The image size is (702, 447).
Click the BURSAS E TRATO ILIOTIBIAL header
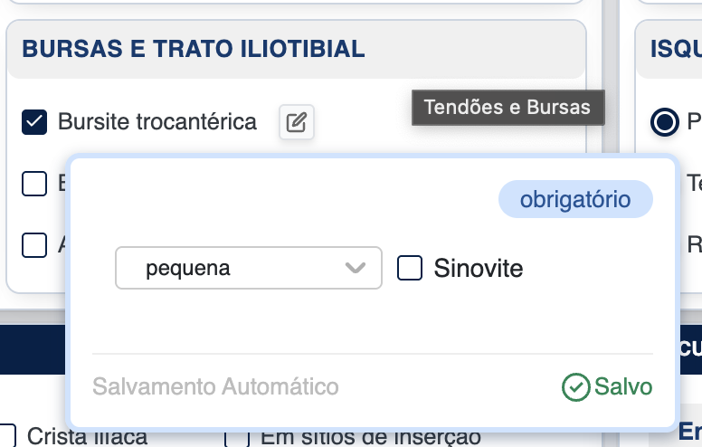click(194, 49)
